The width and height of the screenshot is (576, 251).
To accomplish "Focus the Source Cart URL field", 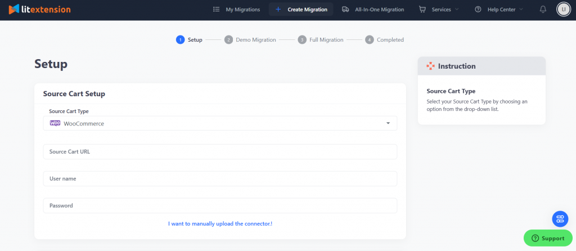I will click(220, 151).
